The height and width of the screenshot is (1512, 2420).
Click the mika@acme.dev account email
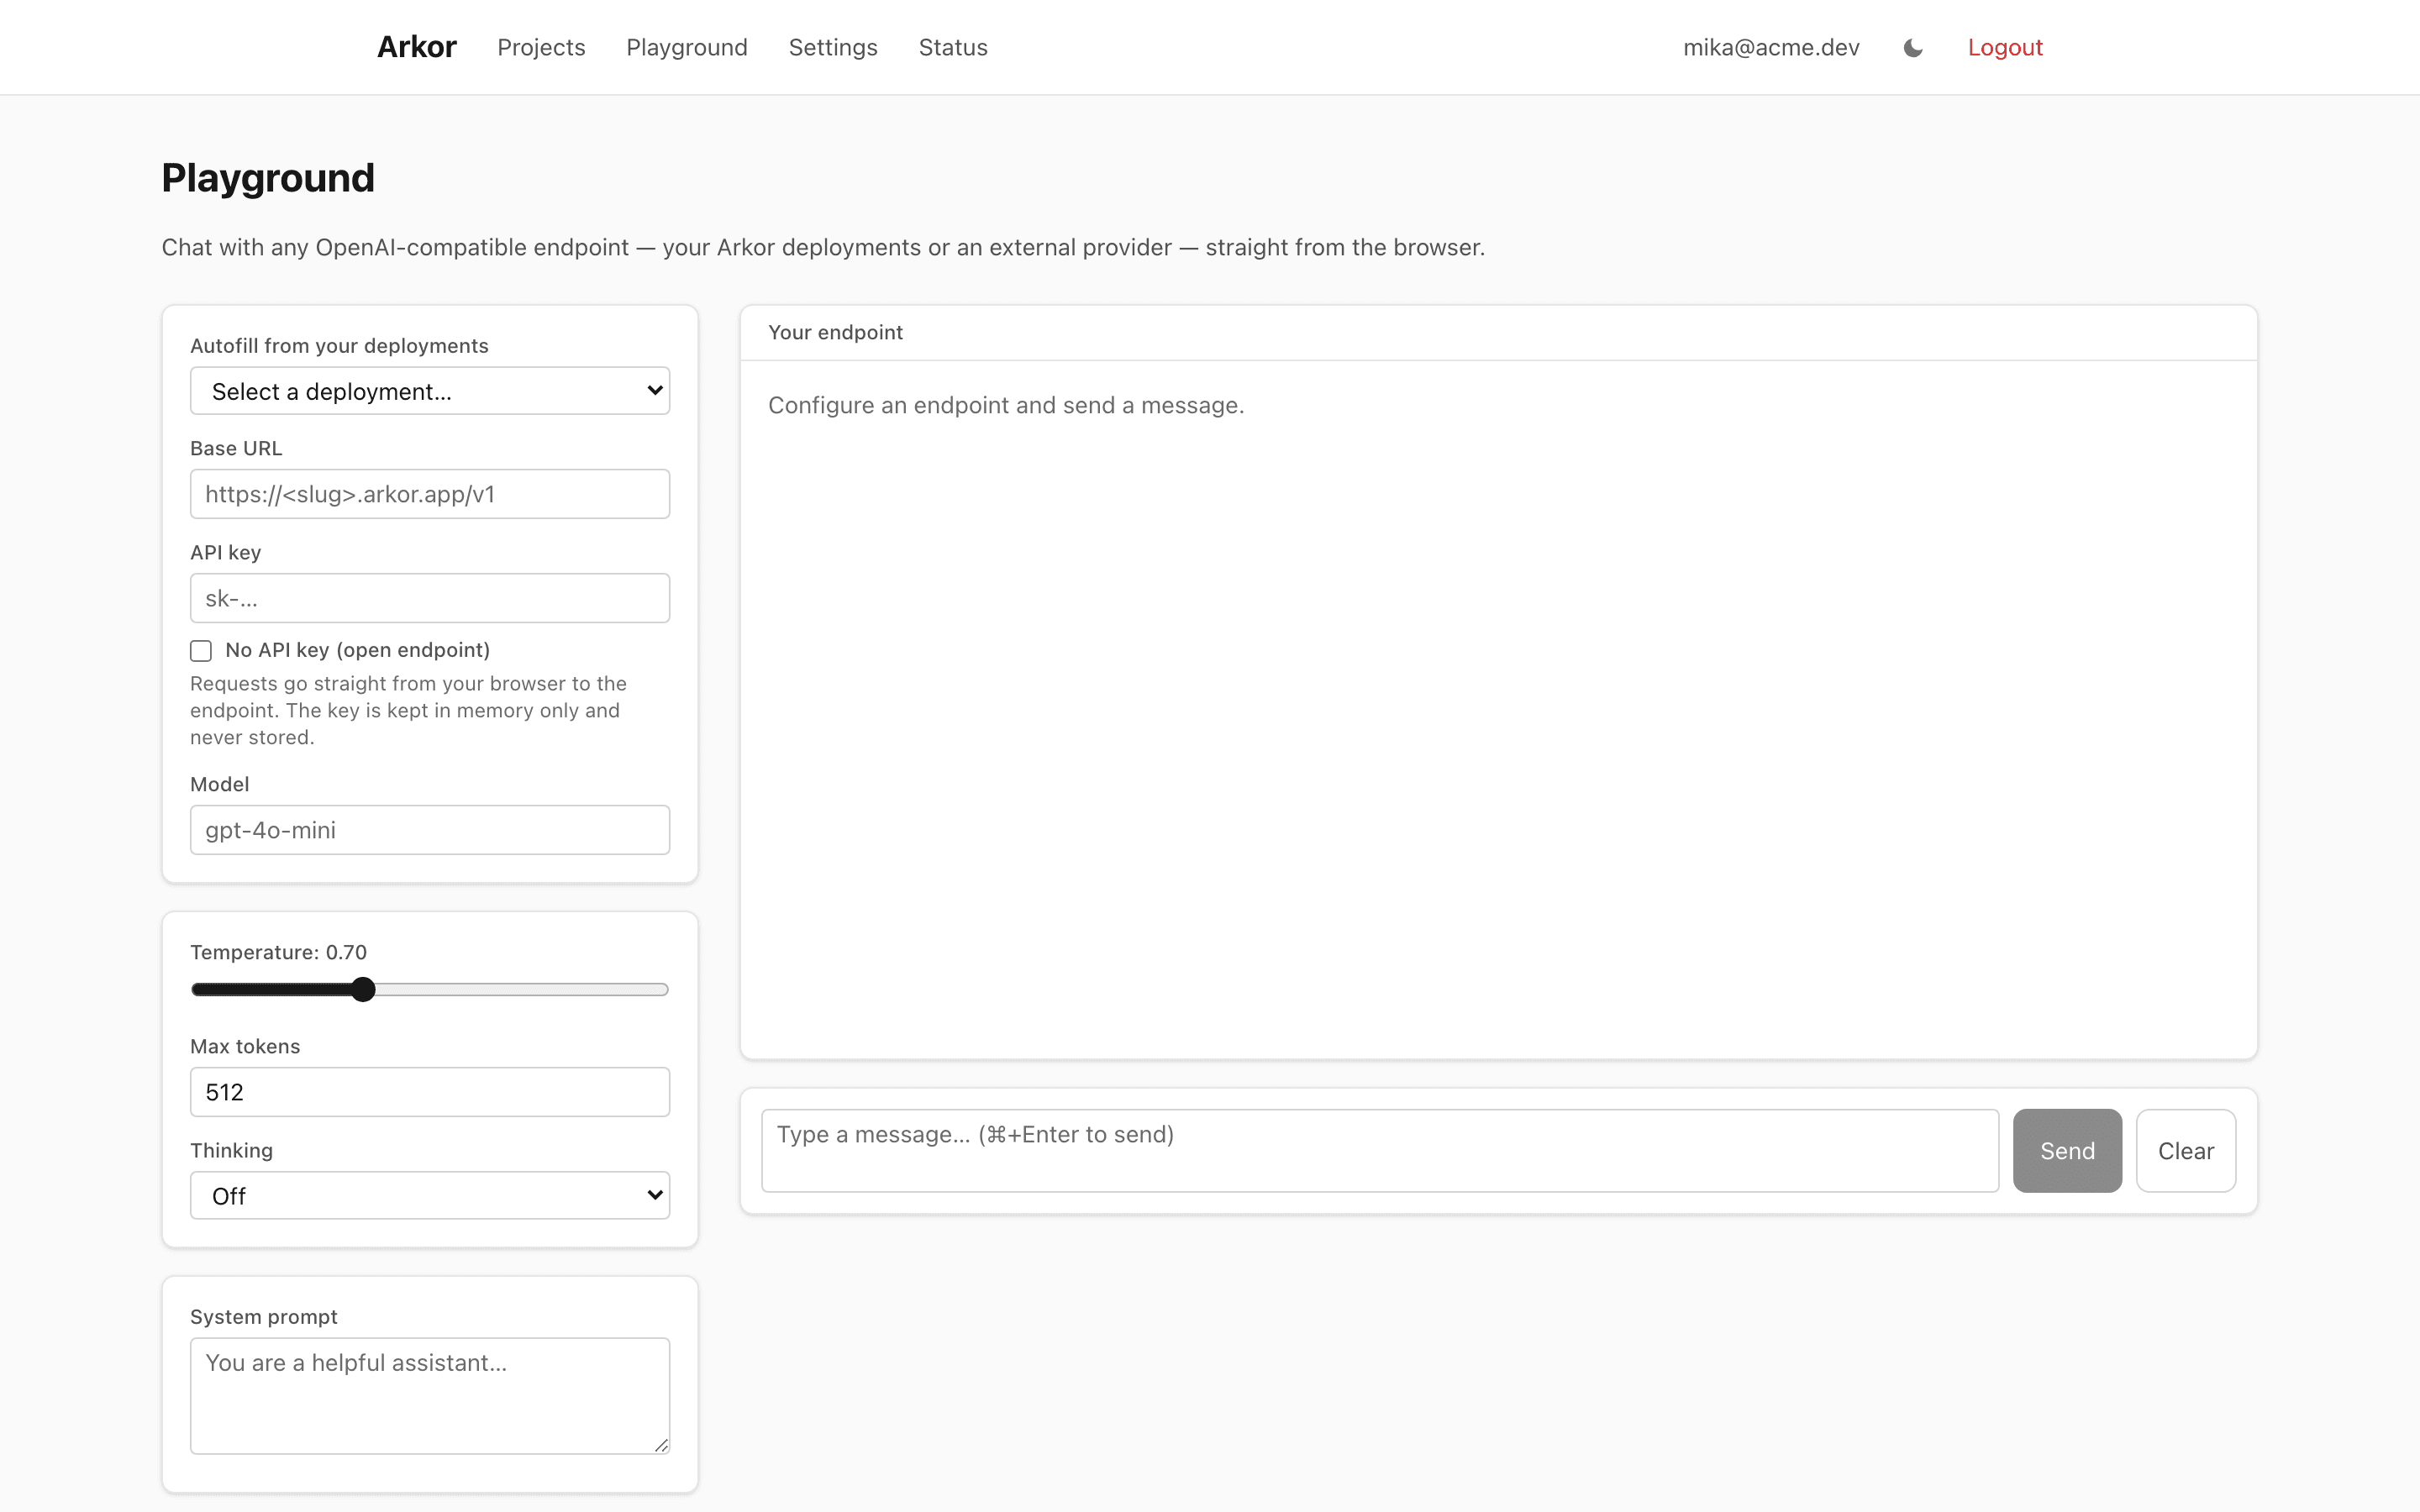pyautogui.click(x=1771, y=47)
